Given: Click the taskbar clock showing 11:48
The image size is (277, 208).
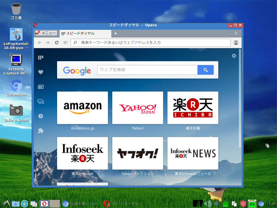Looking at the screenshot, I should tap(271, 204).
